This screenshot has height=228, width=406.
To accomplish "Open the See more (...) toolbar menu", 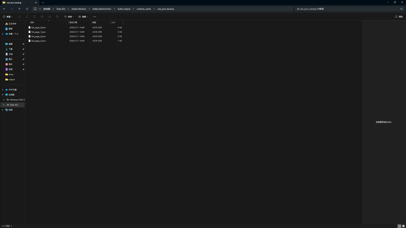I will 94,17.
